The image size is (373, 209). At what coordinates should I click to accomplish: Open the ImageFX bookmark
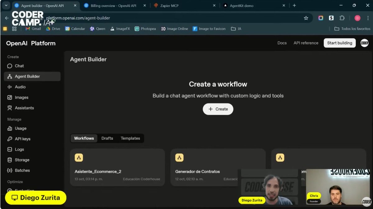pos(120,29)
